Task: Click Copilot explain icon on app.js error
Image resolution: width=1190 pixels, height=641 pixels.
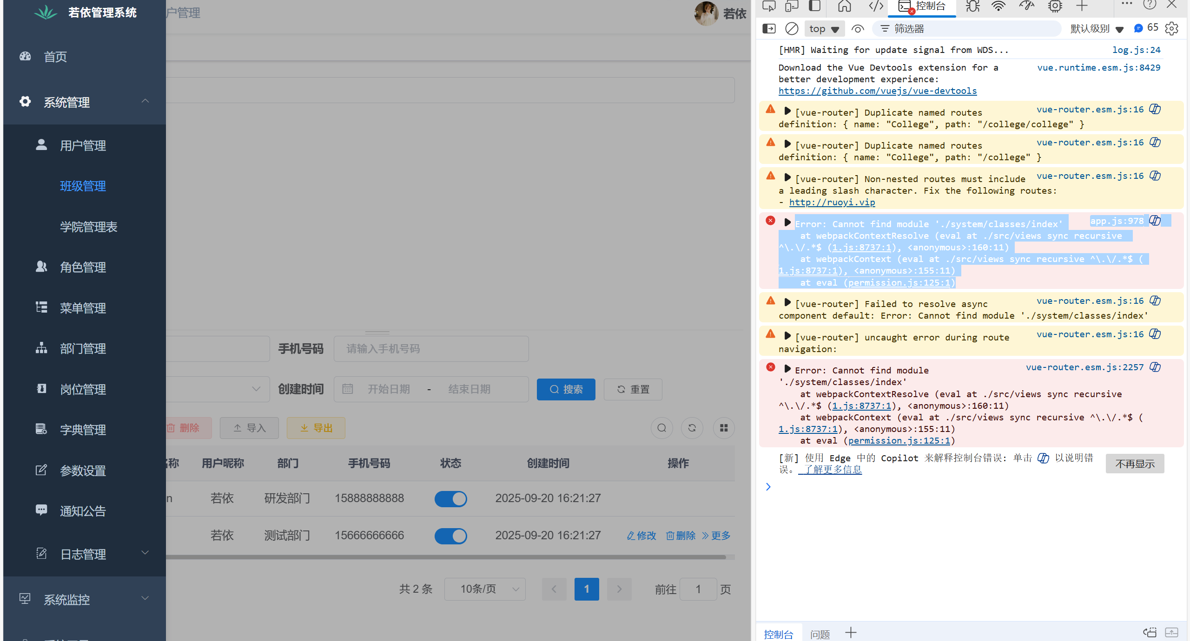Action: (x=1155, y=221)
